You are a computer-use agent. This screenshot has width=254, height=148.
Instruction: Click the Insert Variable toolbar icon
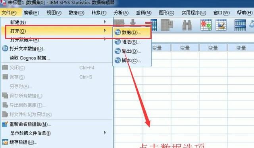click(221, 25)
